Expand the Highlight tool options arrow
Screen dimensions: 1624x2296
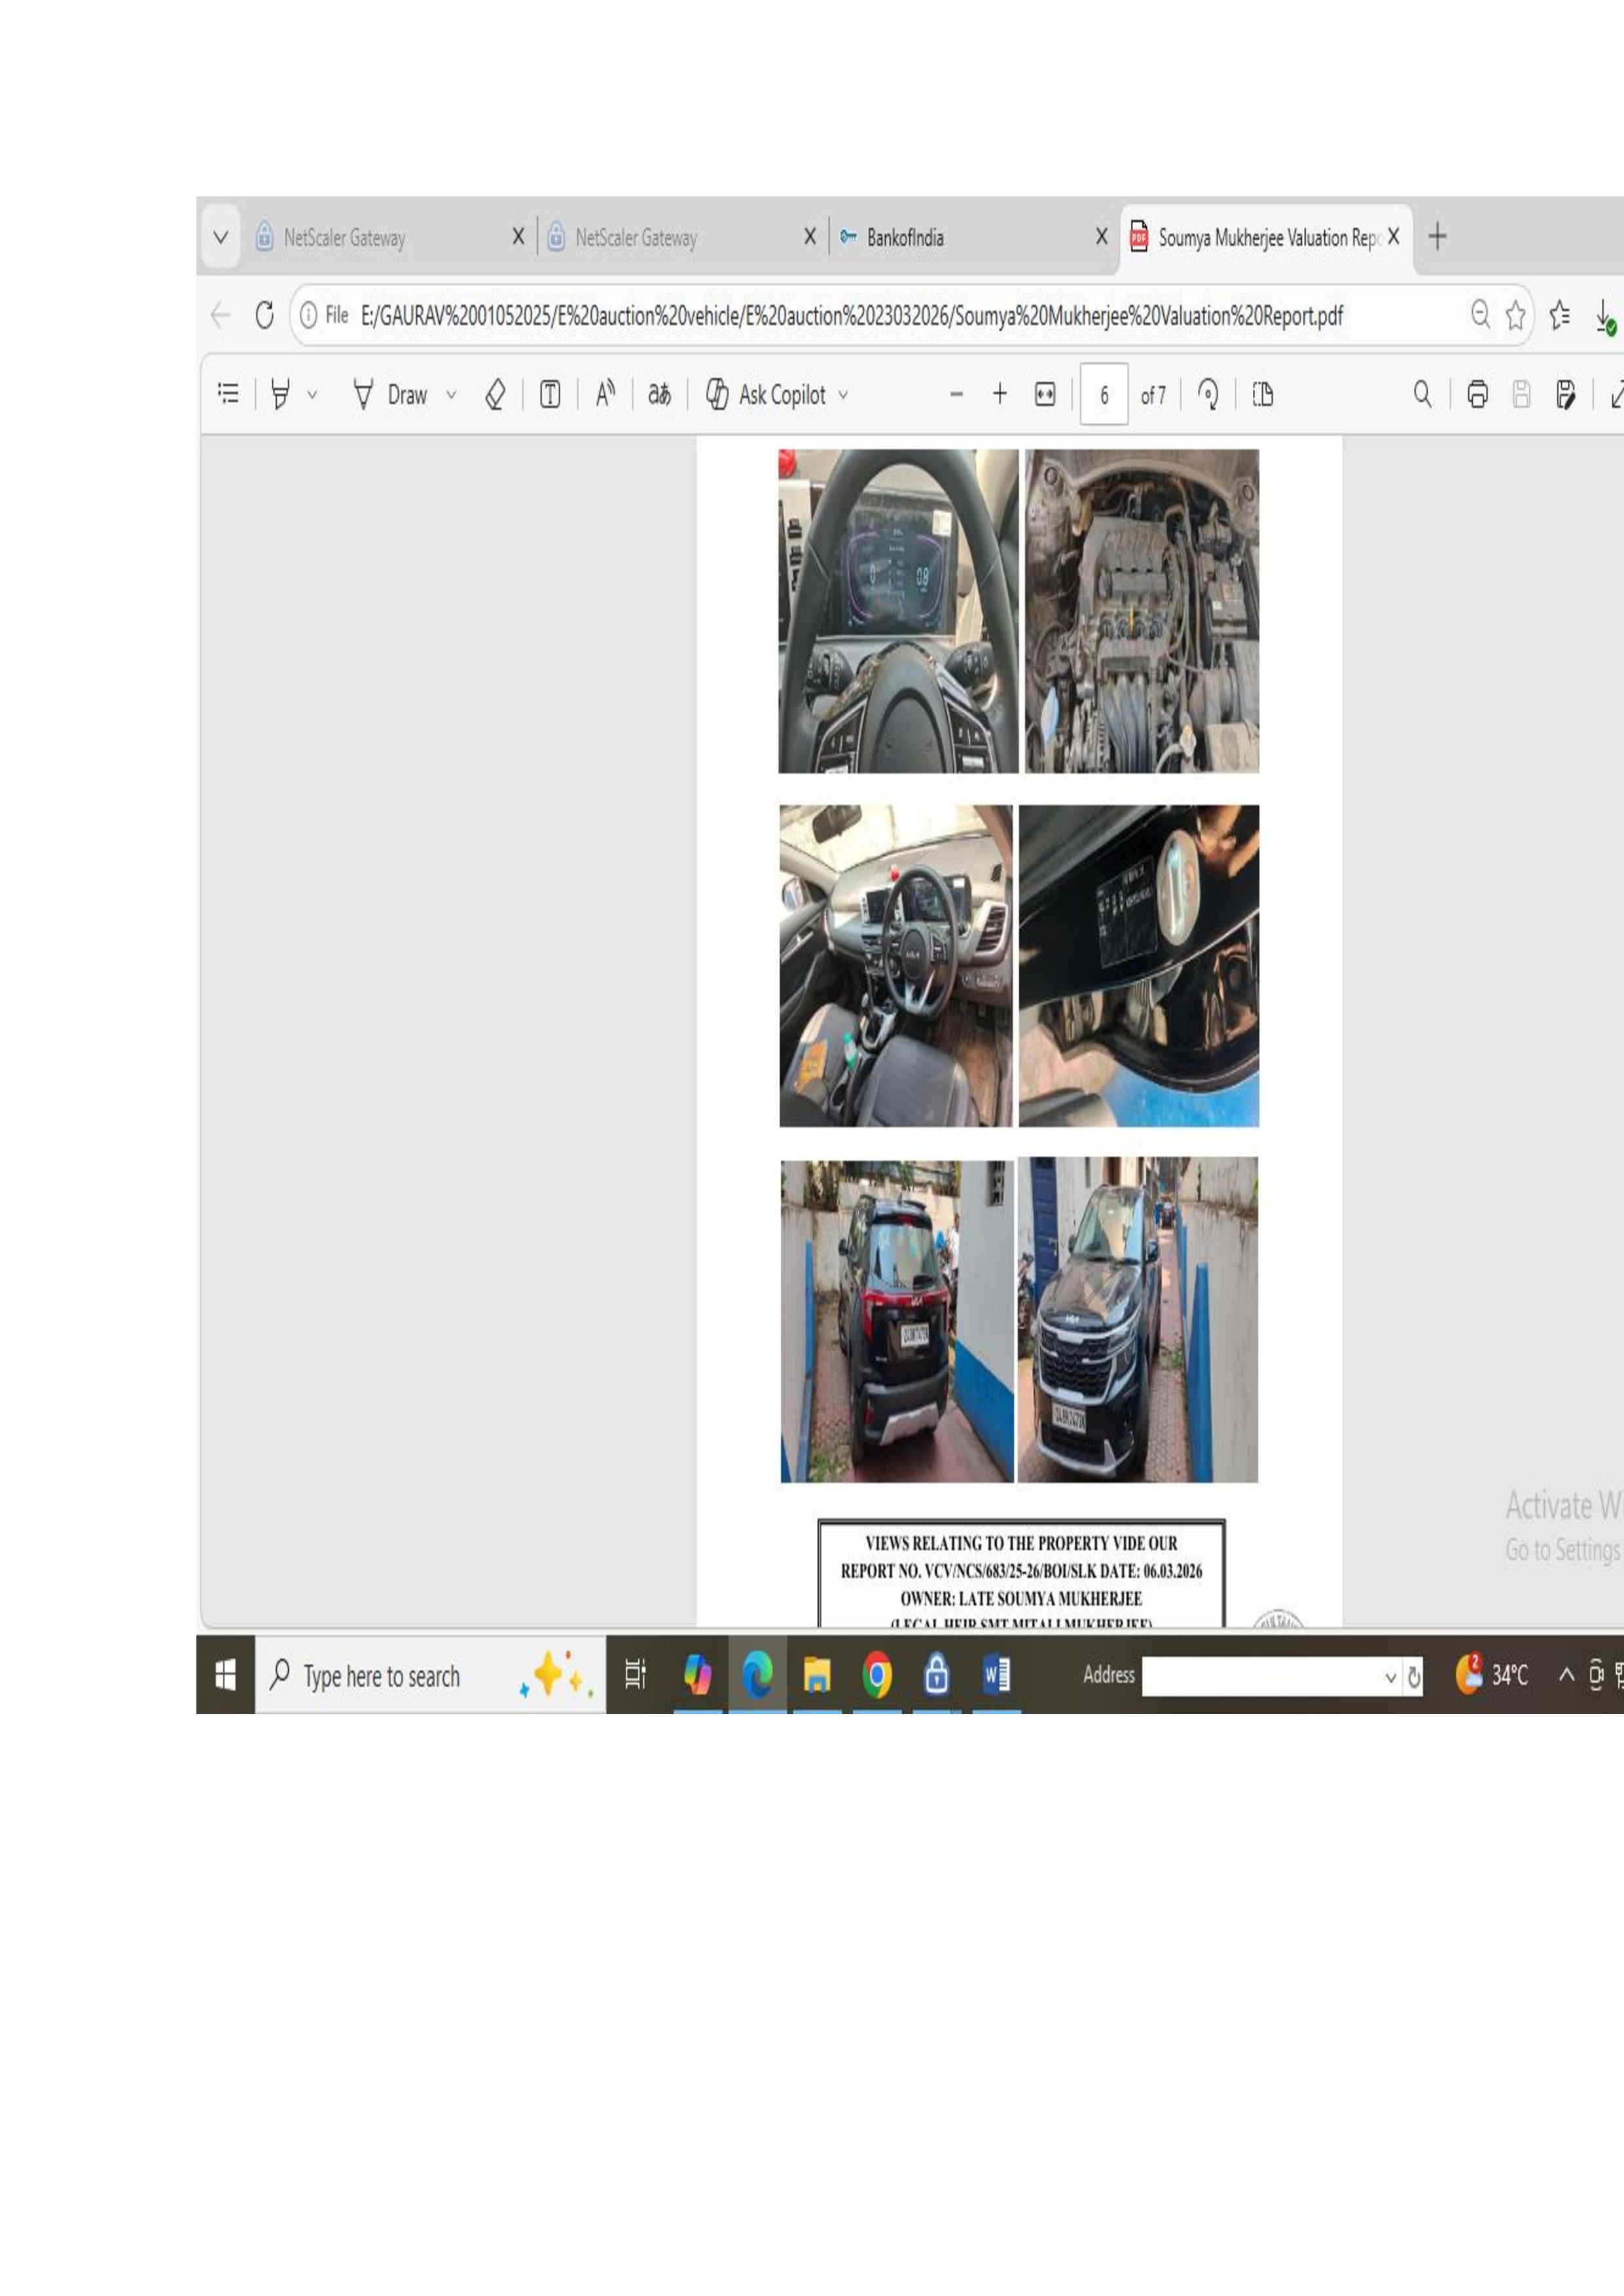click(312, 395)
